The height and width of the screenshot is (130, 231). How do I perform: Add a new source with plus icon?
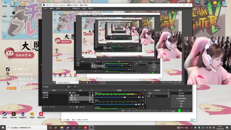coord(70,107)
